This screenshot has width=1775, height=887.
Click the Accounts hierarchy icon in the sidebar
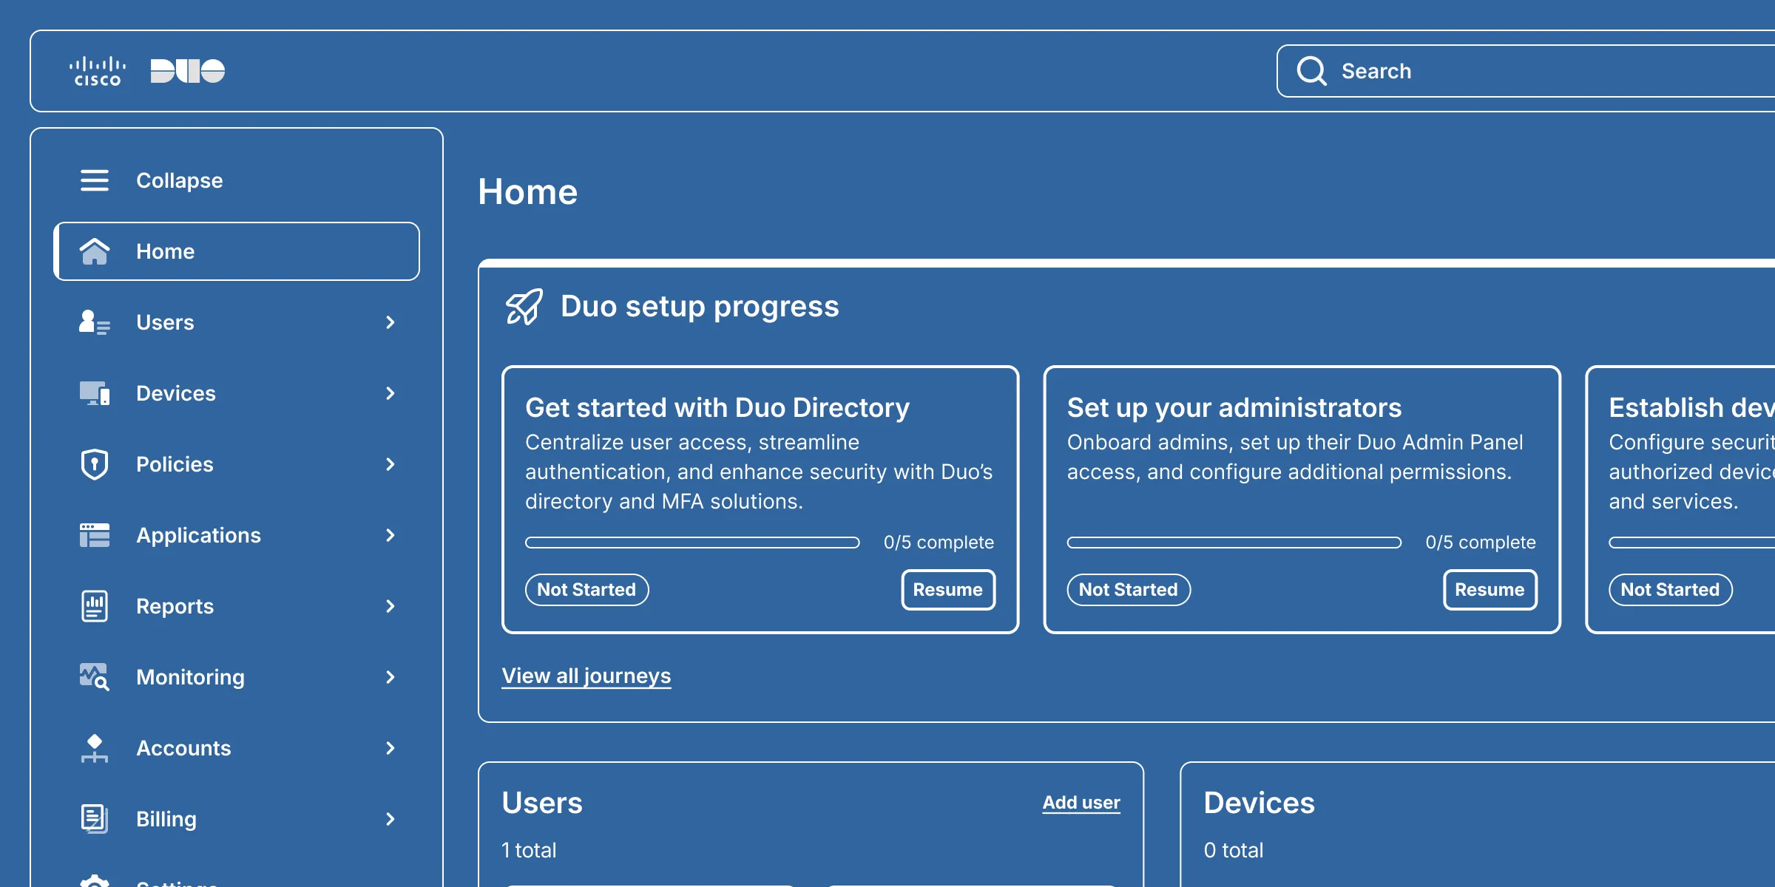pyautogui.click(x=95, y=748)
